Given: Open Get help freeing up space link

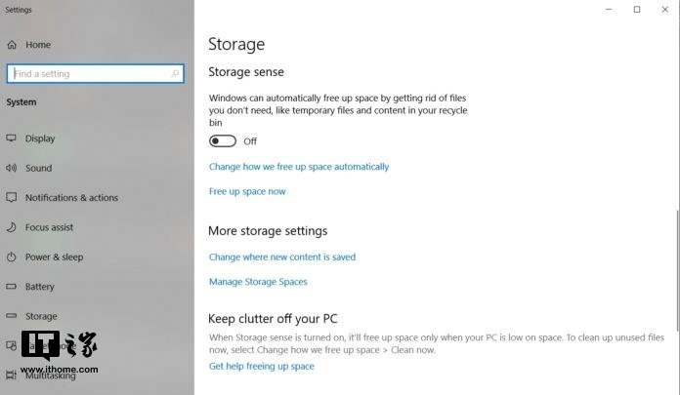Looking at the screenshot, I should (262, 366).
